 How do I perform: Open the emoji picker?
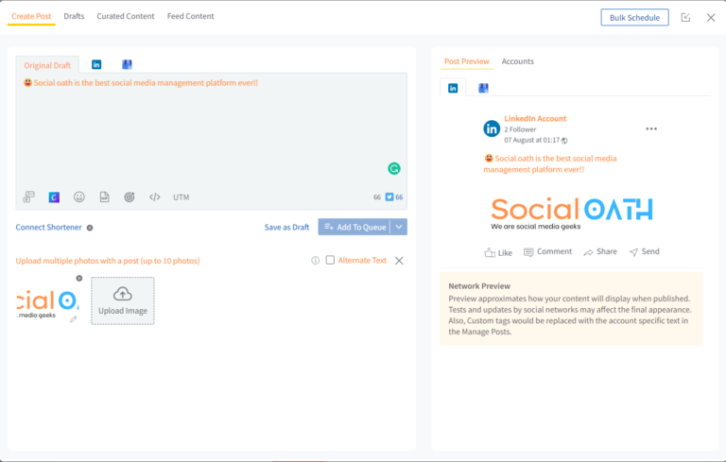[x=79, y=197]
